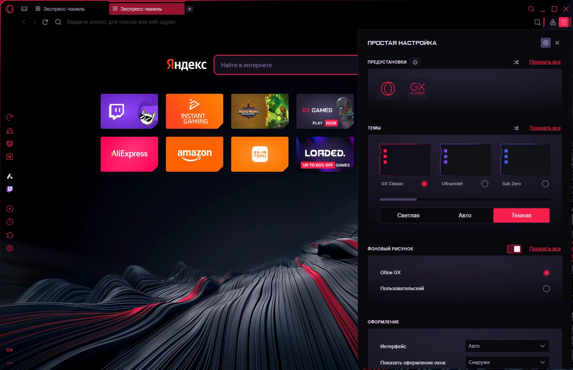Viewport: 573px width, 370px height.
Task: Reload the current page
Action: [x=45, y=22]
